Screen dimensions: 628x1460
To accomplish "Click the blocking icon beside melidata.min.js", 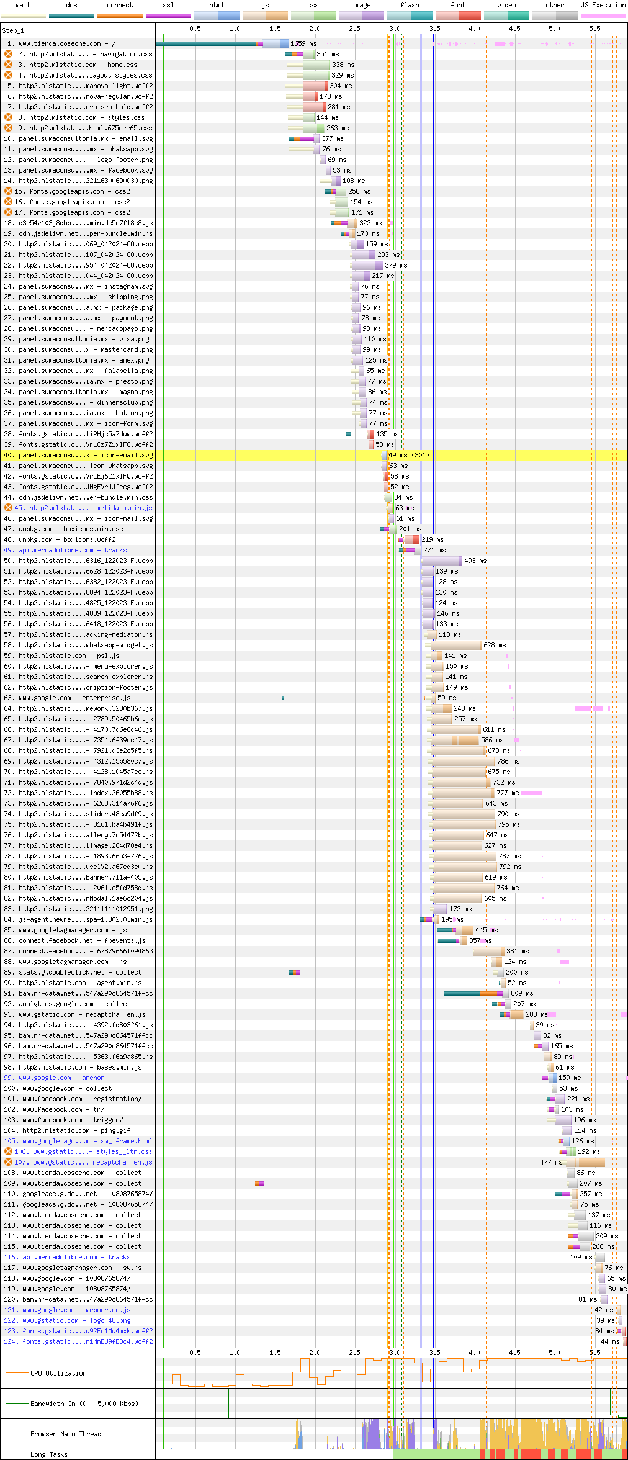I will 9,508.
